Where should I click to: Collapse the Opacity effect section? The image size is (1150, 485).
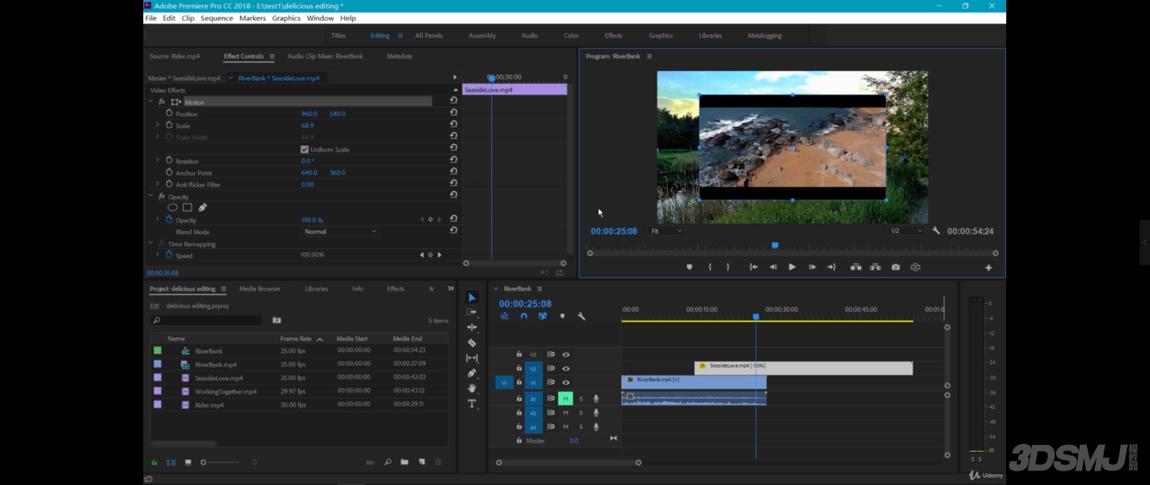click(151, 196)
